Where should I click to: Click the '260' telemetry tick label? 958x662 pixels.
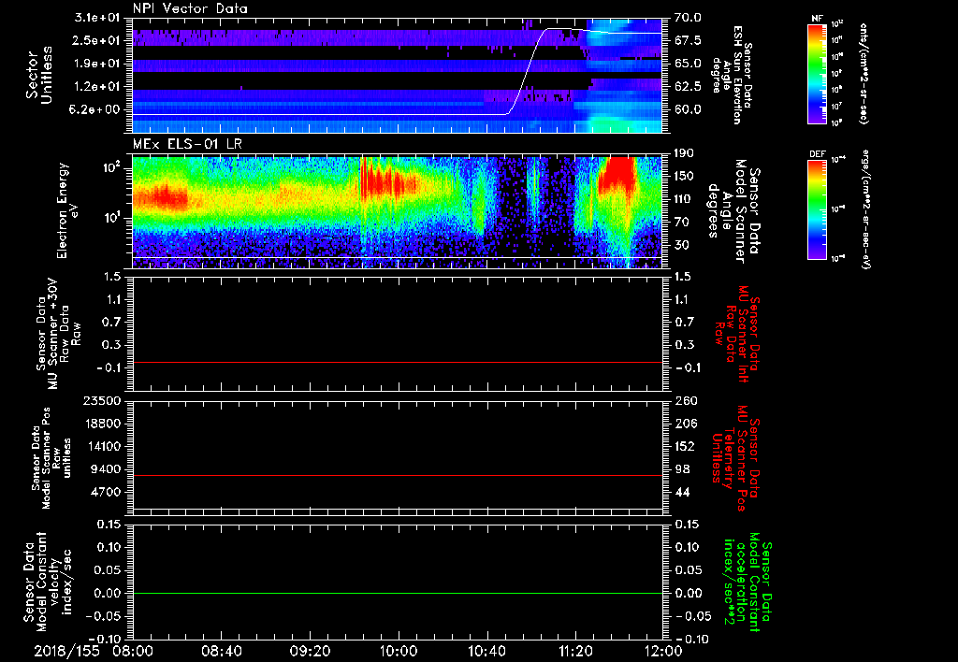[684, 400]
